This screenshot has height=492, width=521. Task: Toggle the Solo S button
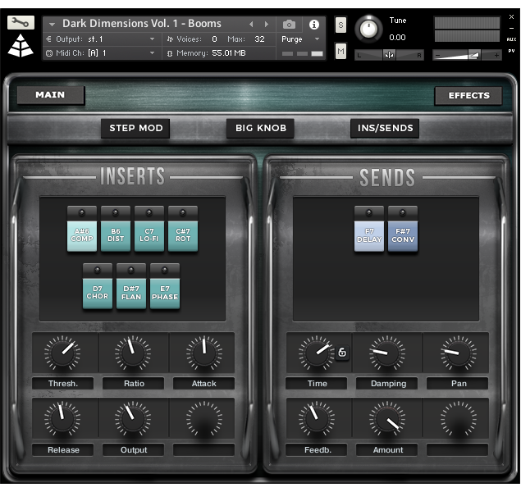coord(340,25)
